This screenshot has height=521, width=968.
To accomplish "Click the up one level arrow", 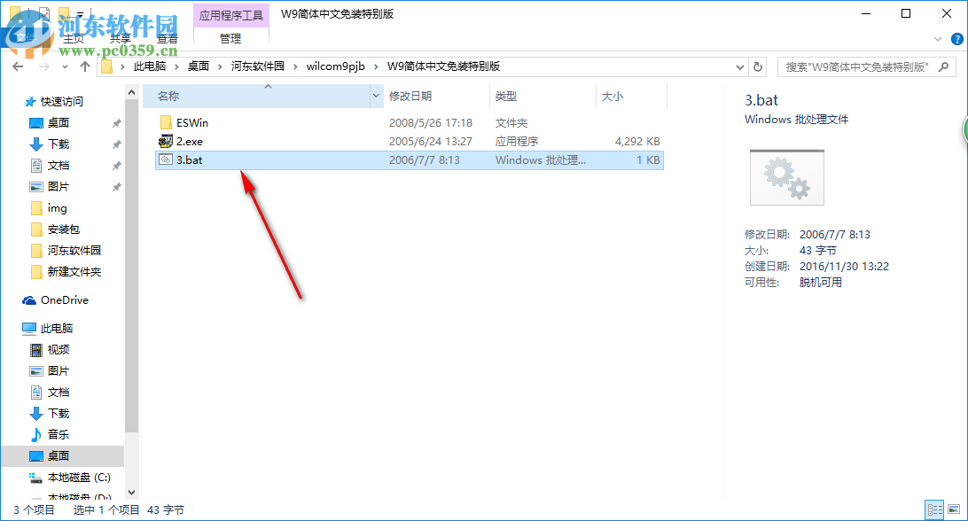I will pyautogui.click(x=84, y=66).
